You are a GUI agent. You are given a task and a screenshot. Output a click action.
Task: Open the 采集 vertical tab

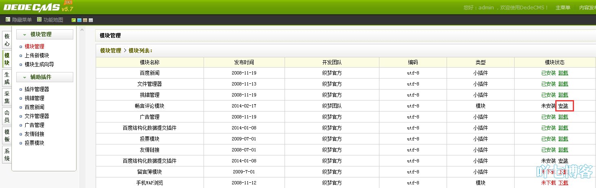tap(7, 97)
